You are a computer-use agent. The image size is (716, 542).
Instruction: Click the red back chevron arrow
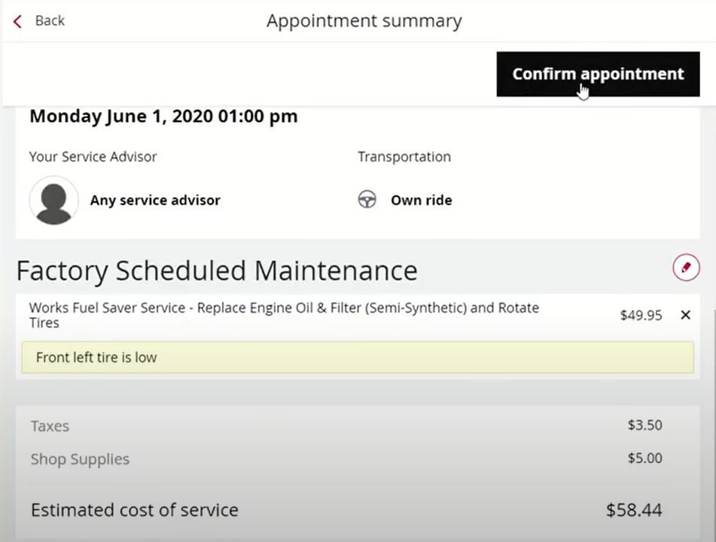pos(17,22)
